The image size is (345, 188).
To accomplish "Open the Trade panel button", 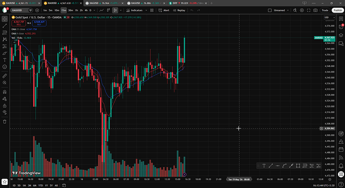I will coord(325,10).
